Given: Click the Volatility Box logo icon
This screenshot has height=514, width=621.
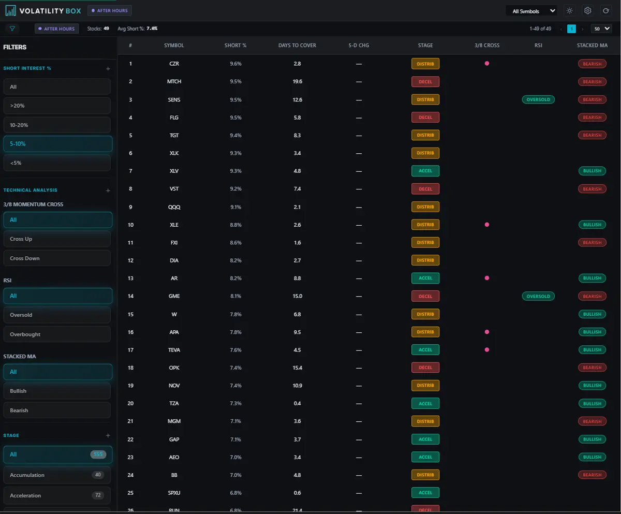Looking at the screenshot, I should coord(10,10).
